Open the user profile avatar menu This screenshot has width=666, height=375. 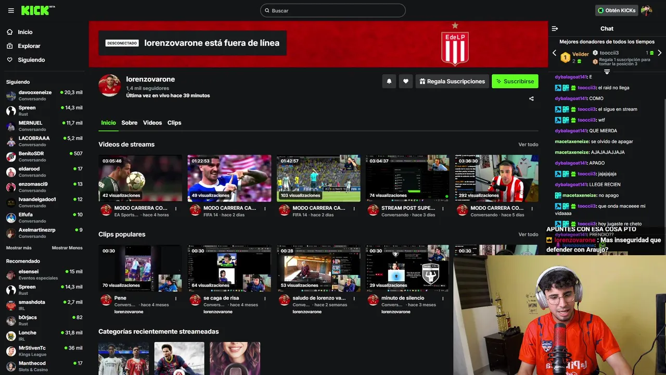(x=646, y=10)
